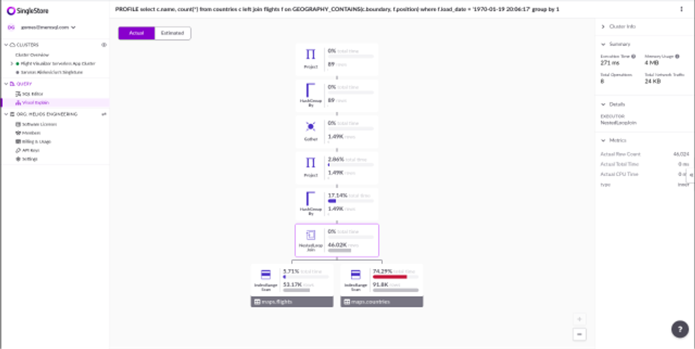Collapse the CLUSTERS section

point(6,45)
